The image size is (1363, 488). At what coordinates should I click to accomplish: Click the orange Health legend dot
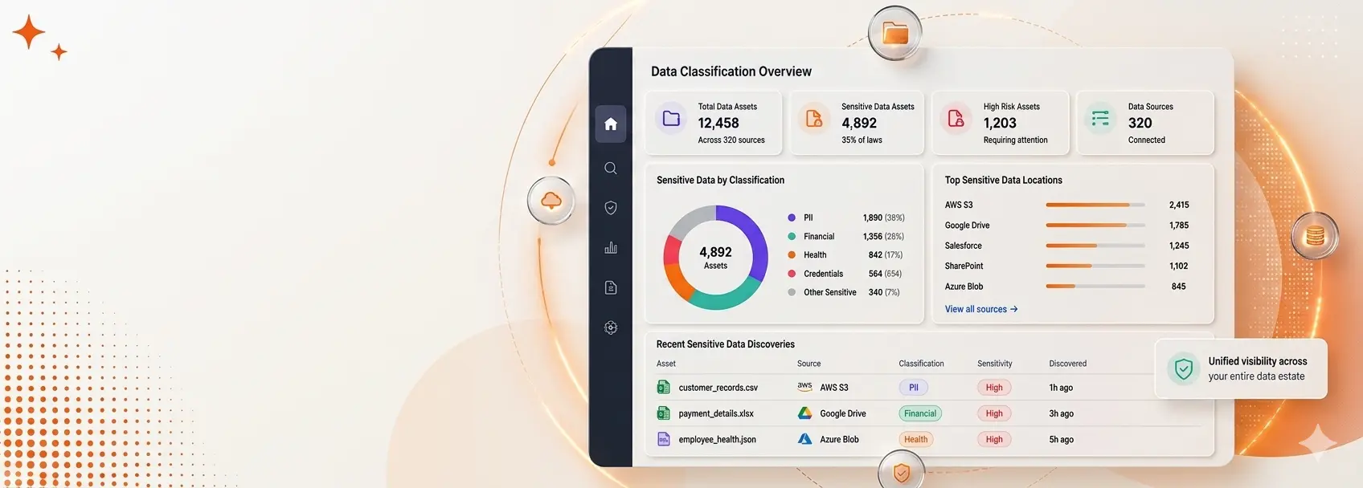tap(792, 254)
